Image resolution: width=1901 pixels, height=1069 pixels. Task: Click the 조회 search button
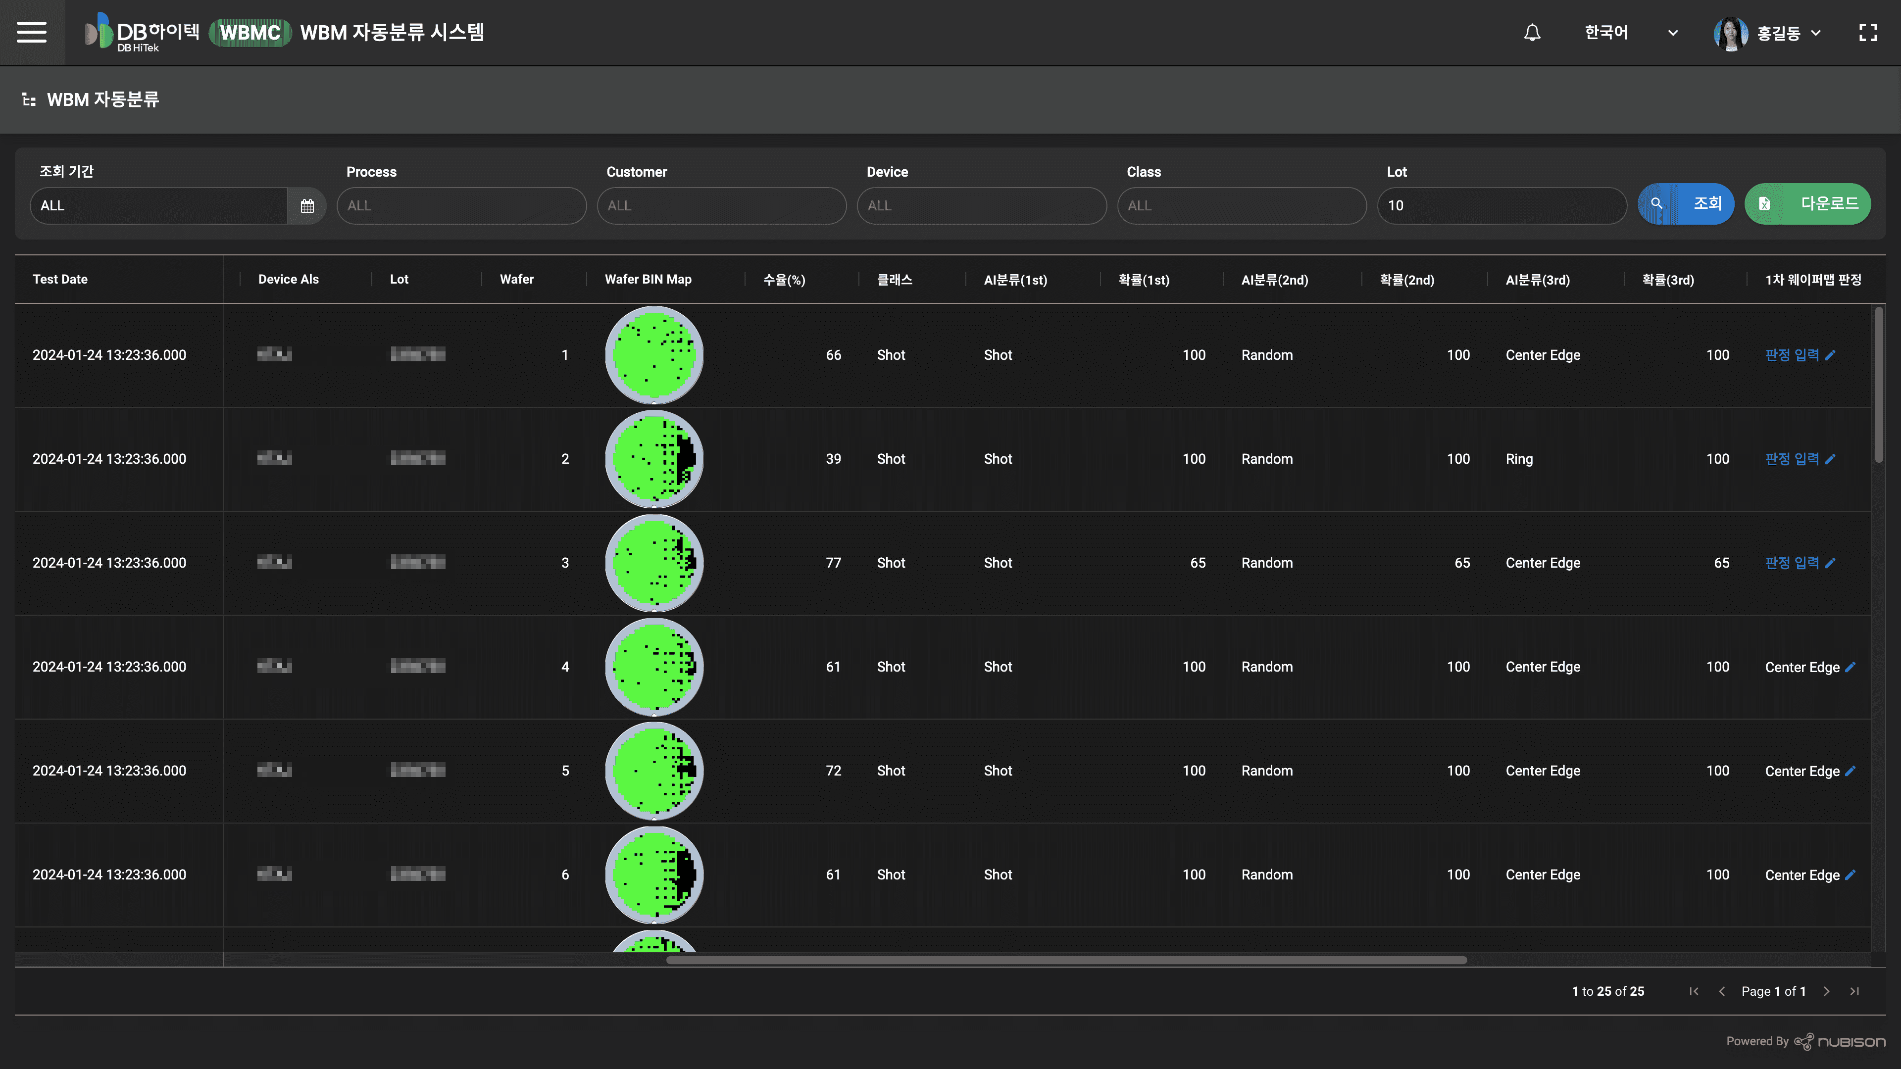pos(1686,204)
